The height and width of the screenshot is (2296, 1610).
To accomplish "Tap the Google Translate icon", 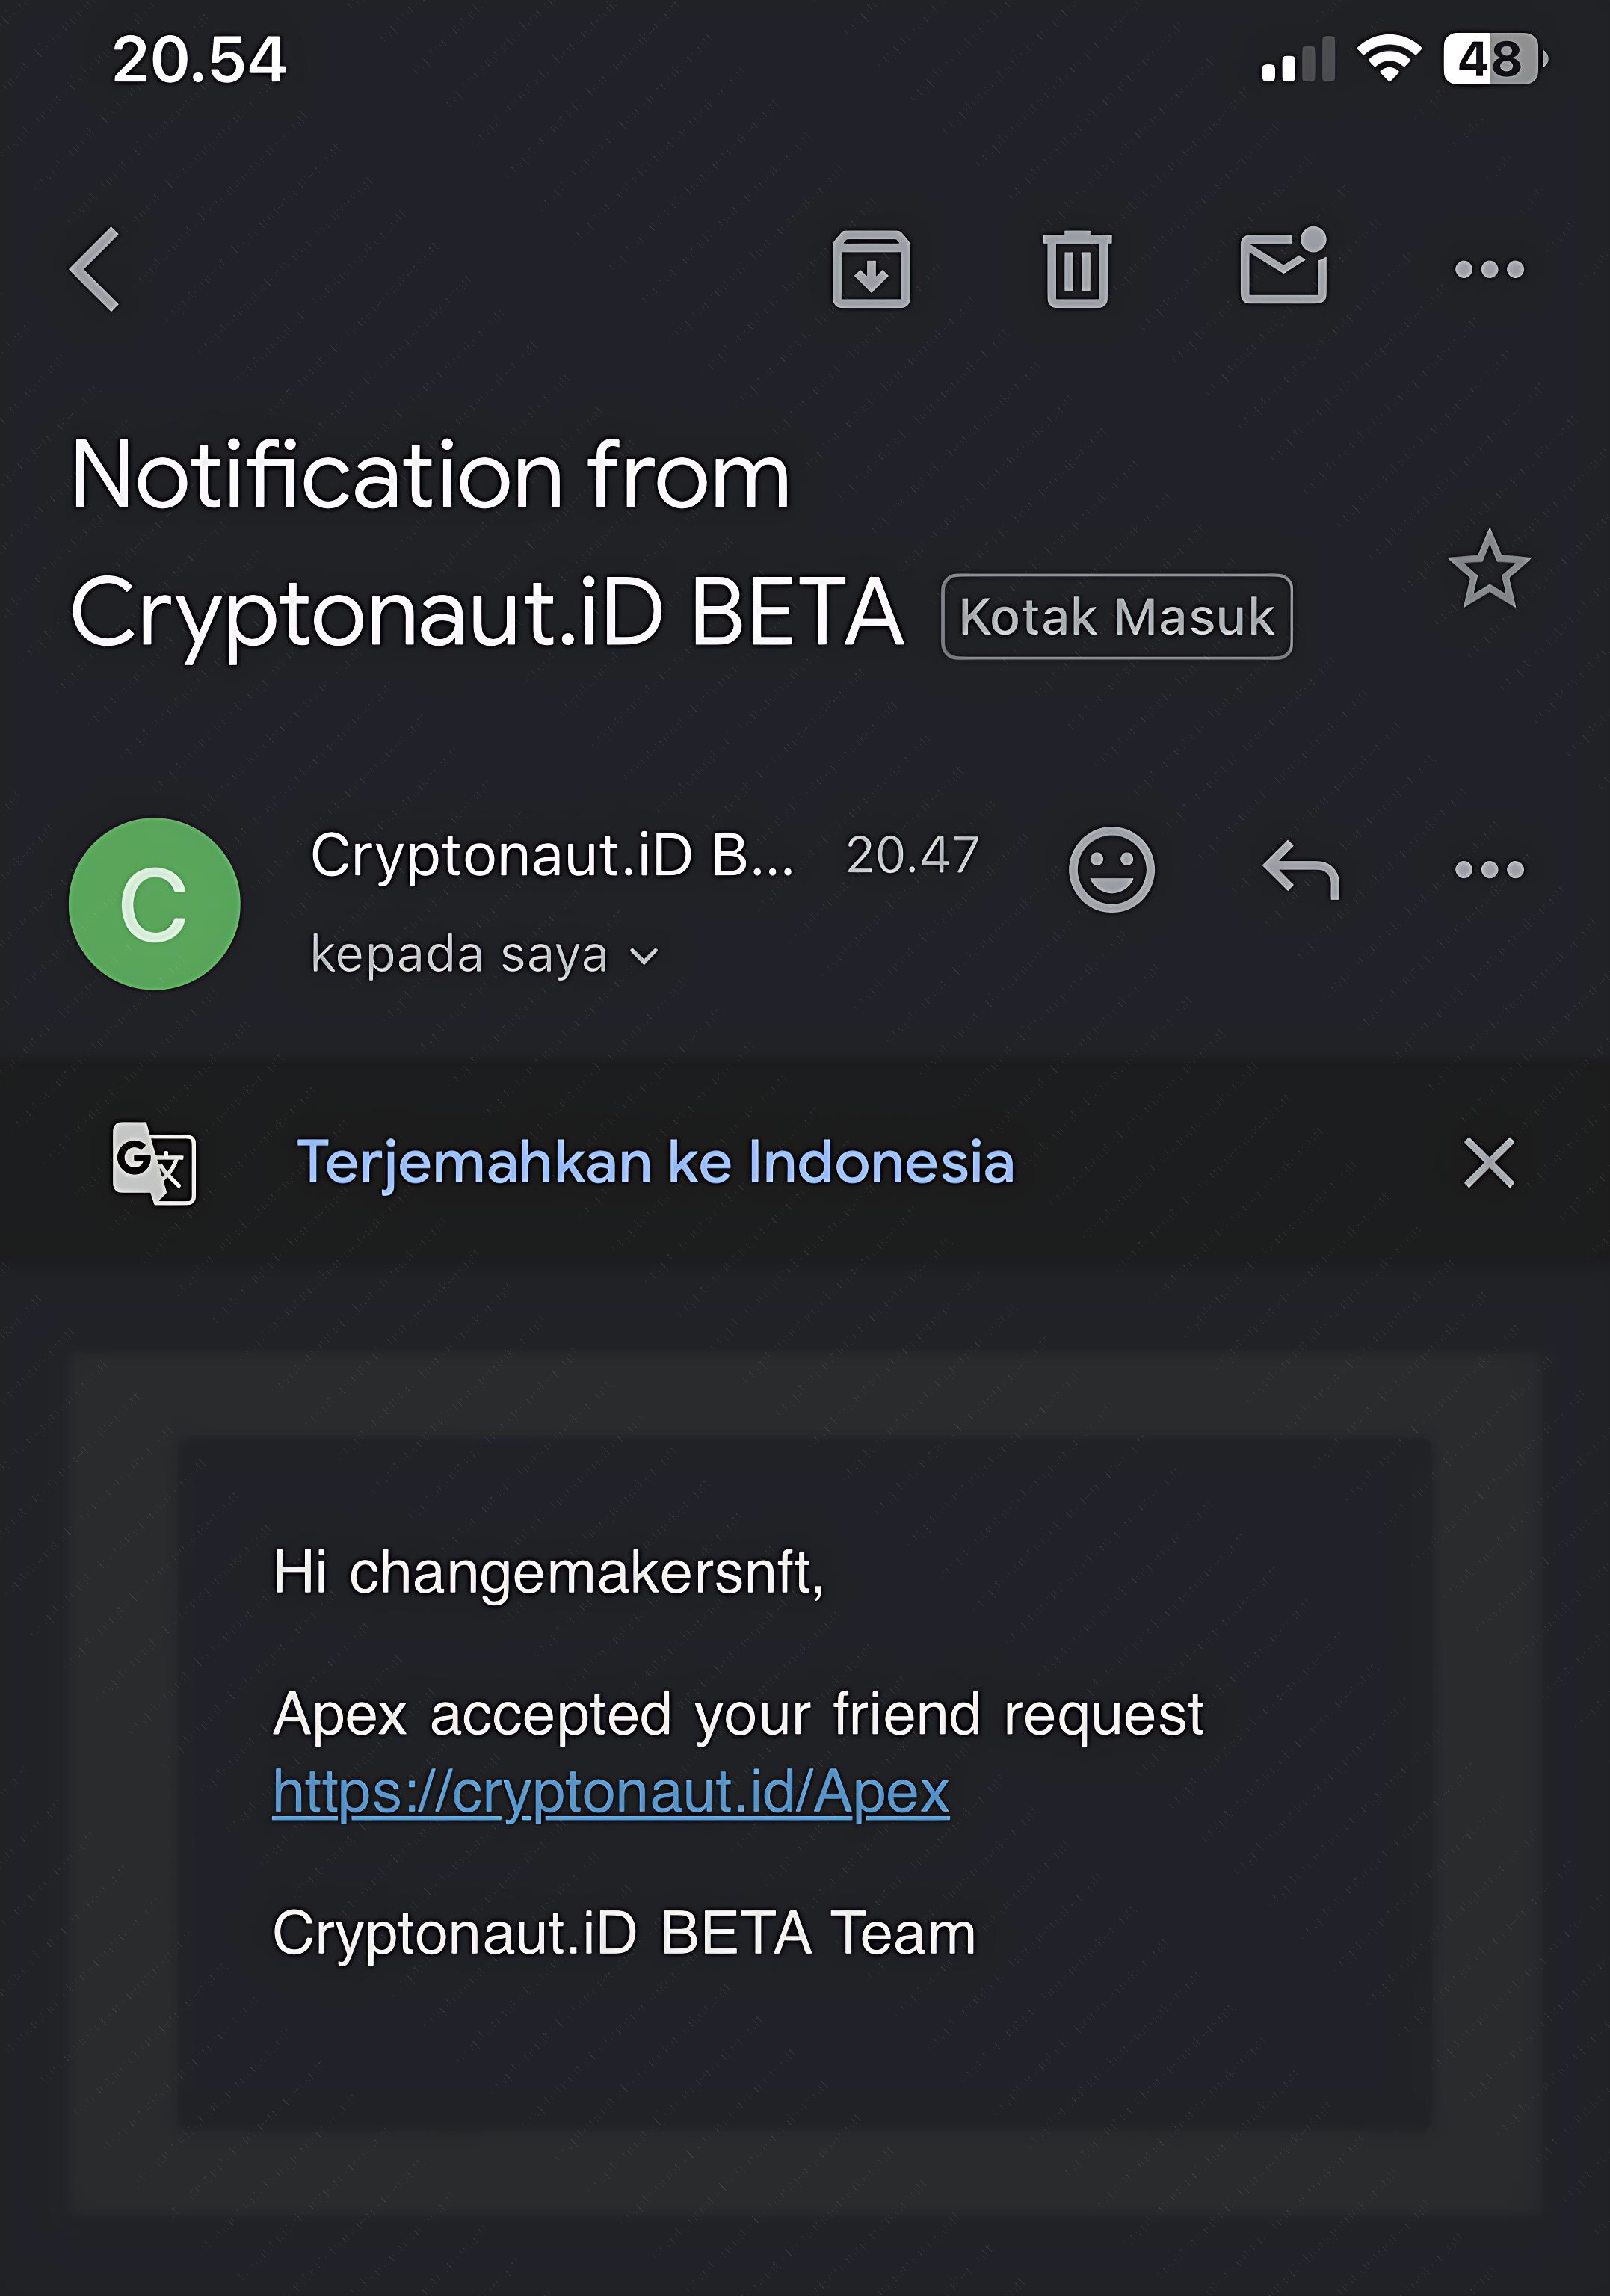I will pos(154,1163).
